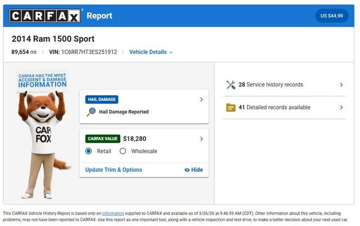Click the CARFAX Value green badge
Viewport: 360px width, 226px height.
point(102,138)
